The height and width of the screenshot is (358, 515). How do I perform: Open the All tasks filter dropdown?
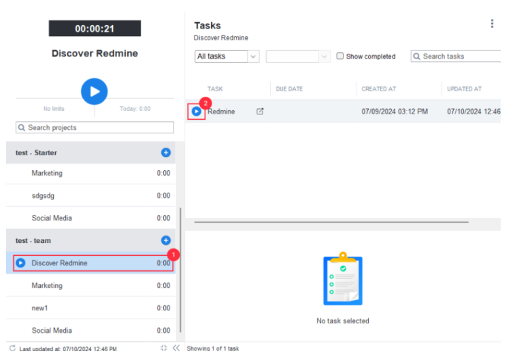pos(227,56)
